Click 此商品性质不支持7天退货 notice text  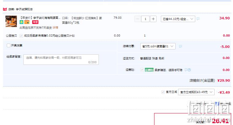click(36, 28)
